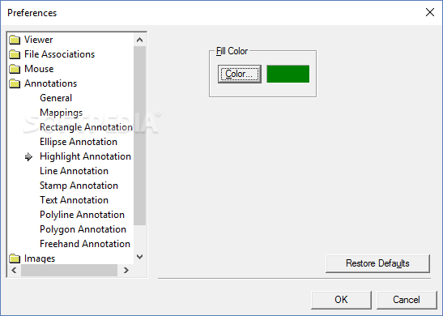
Task: Click the horizontal scrollbar thumb
Action: [69, 270]
